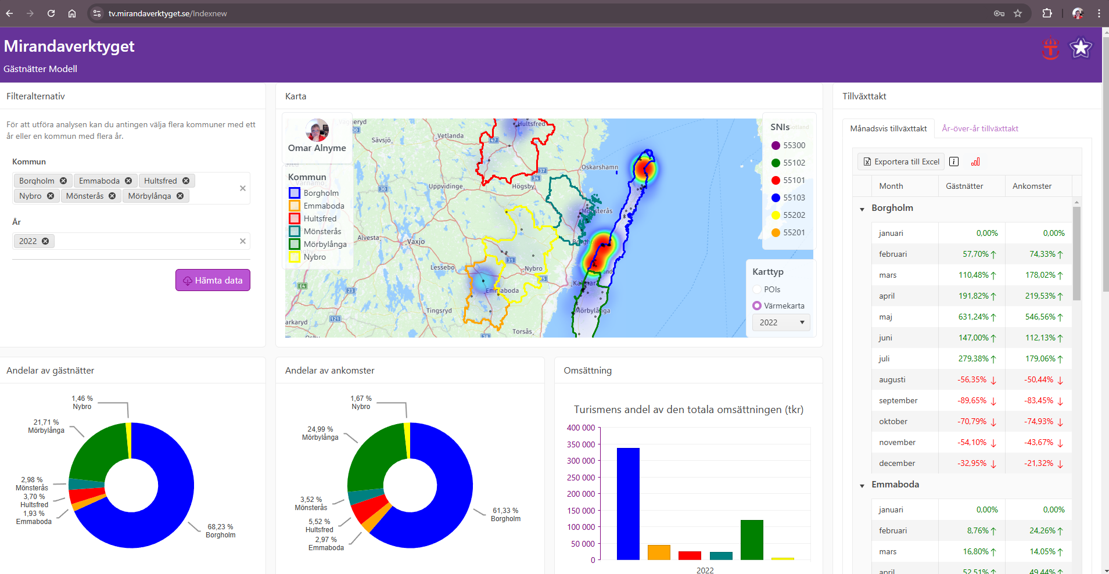Click the star badge icon in header
Screen dimensions: 1109x574
[x=1081, y=48]
